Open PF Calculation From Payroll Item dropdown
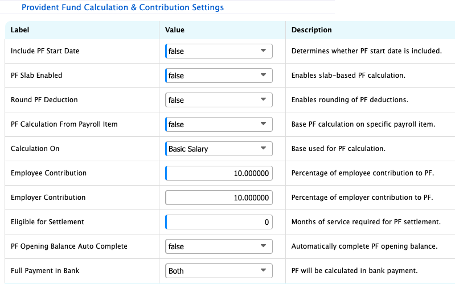Image resolution: width=455 pixels, height=285 pixels. point(219,124)
